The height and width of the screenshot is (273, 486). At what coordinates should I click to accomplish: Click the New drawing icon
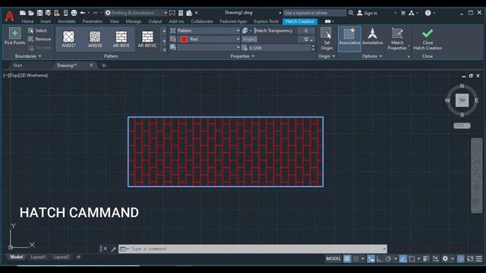23,13
